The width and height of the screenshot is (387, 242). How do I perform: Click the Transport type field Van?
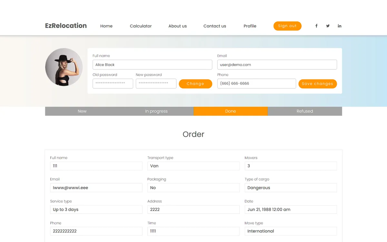click(x=193, y=166)
